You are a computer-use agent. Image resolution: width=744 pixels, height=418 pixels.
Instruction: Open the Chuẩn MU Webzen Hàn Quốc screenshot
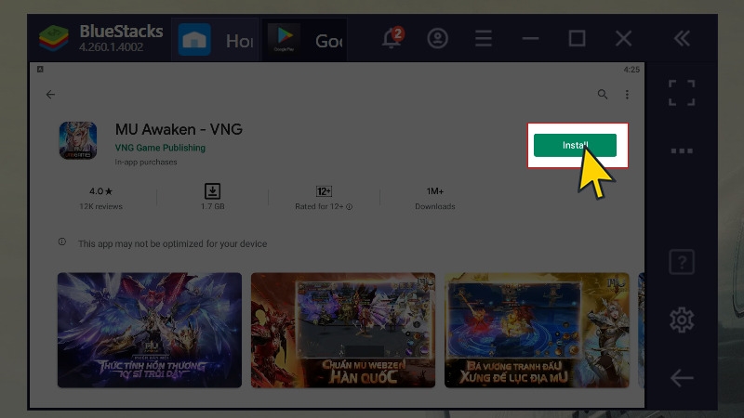point(342,330)
